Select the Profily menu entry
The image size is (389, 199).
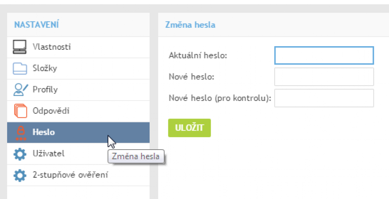point(45,90)
